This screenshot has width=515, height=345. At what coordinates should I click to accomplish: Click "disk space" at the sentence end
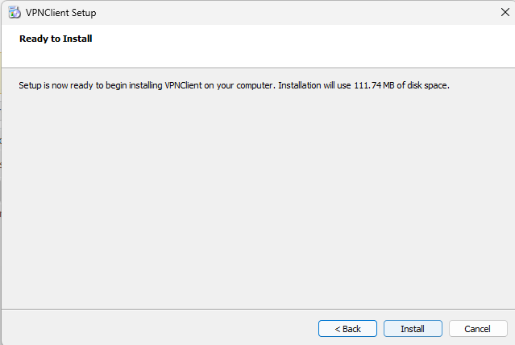tap(428, 84)
